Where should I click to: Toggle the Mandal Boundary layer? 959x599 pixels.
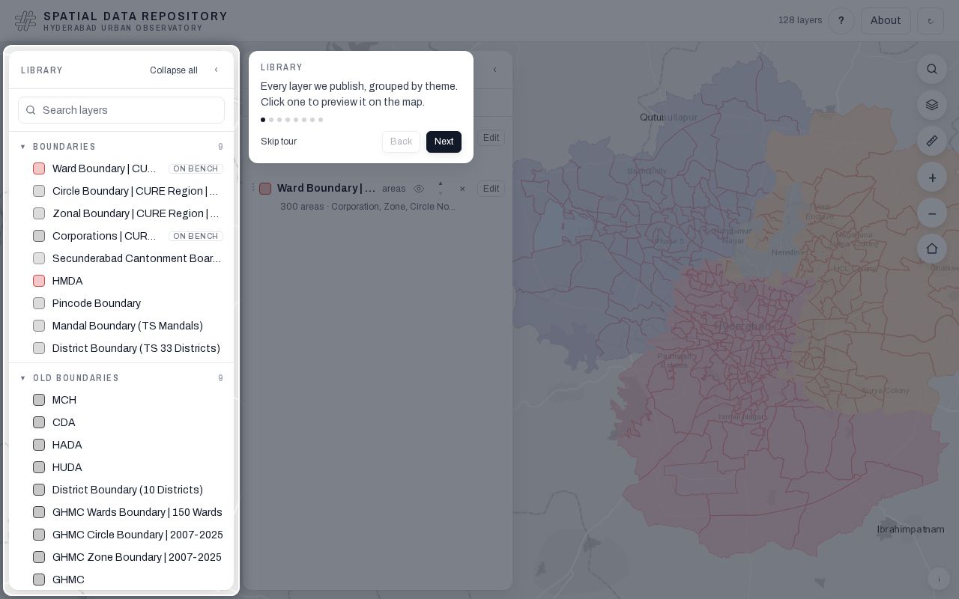[39, 326]
